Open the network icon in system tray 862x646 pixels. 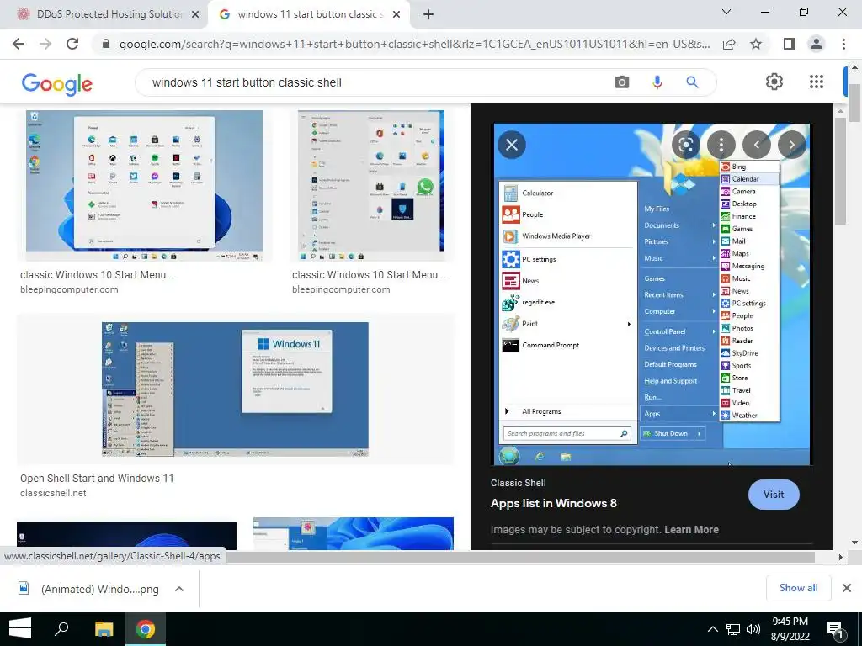pos(733,629)
